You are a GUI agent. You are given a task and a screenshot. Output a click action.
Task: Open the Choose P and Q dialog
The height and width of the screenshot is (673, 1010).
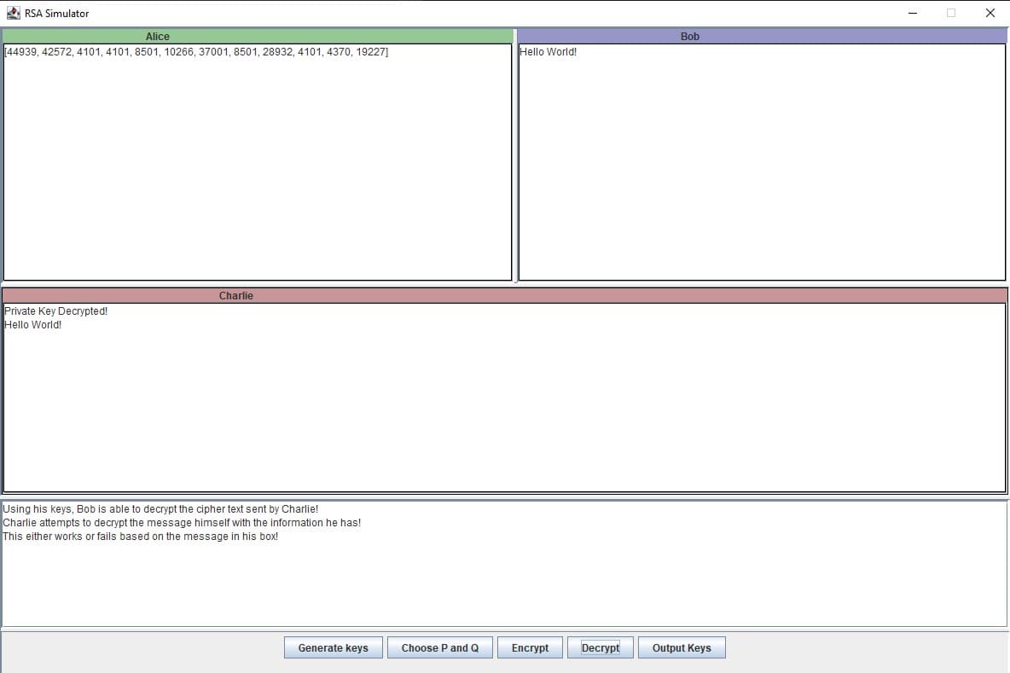pyautogui.click(x=440, y=648)
